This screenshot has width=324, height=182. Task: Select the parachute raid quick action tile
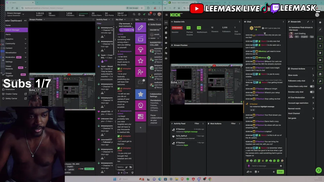pos(140,50)
